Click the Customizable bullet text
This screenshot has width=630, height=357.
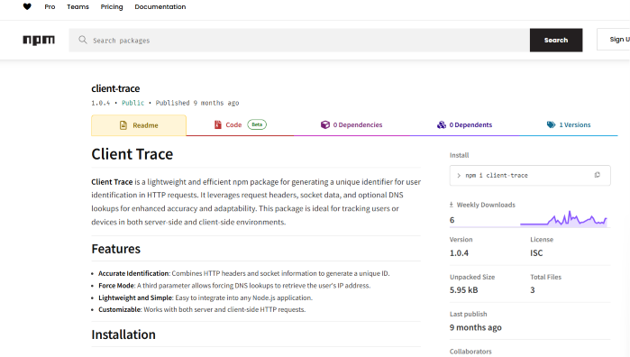click(x=202, y=309)
